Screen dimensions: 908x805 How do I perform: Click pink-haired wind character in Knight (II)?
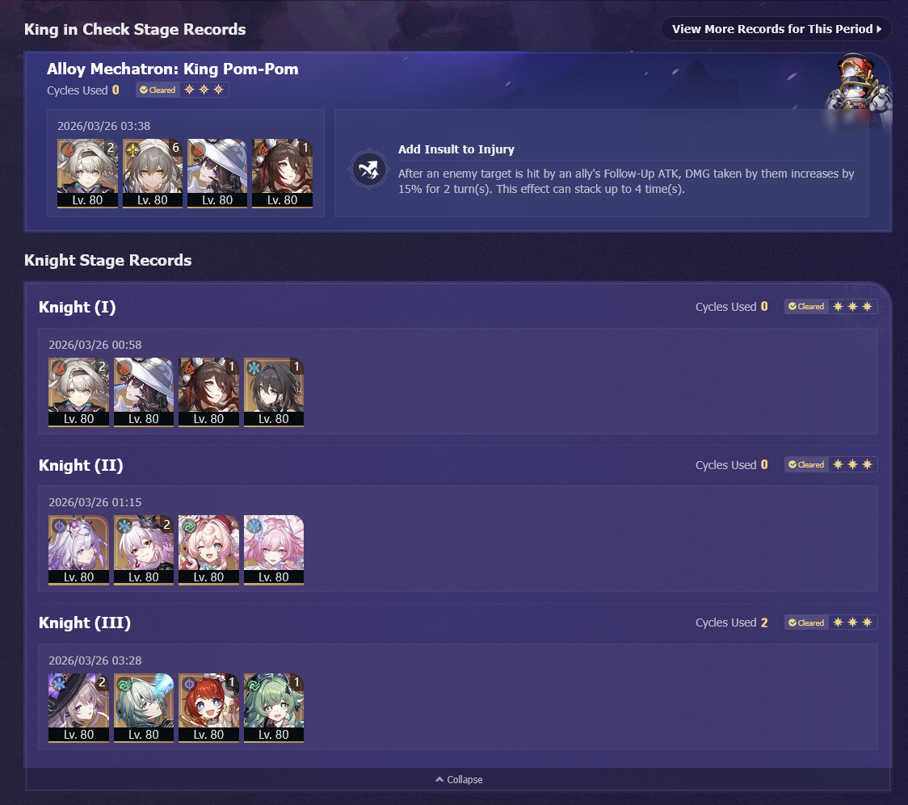coord(208,550)
